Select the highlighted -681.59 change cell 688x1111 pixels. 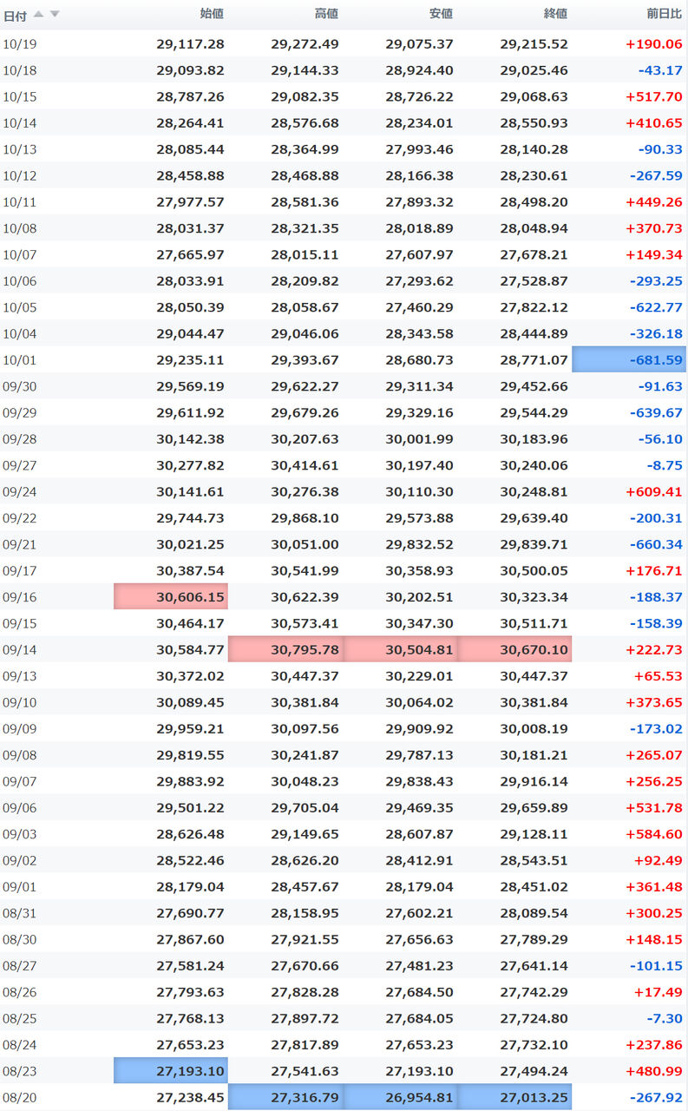click(x=629, y=359)
